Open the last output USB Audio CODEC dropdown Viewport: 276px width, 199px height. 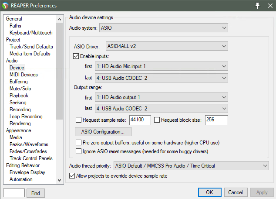162,109
